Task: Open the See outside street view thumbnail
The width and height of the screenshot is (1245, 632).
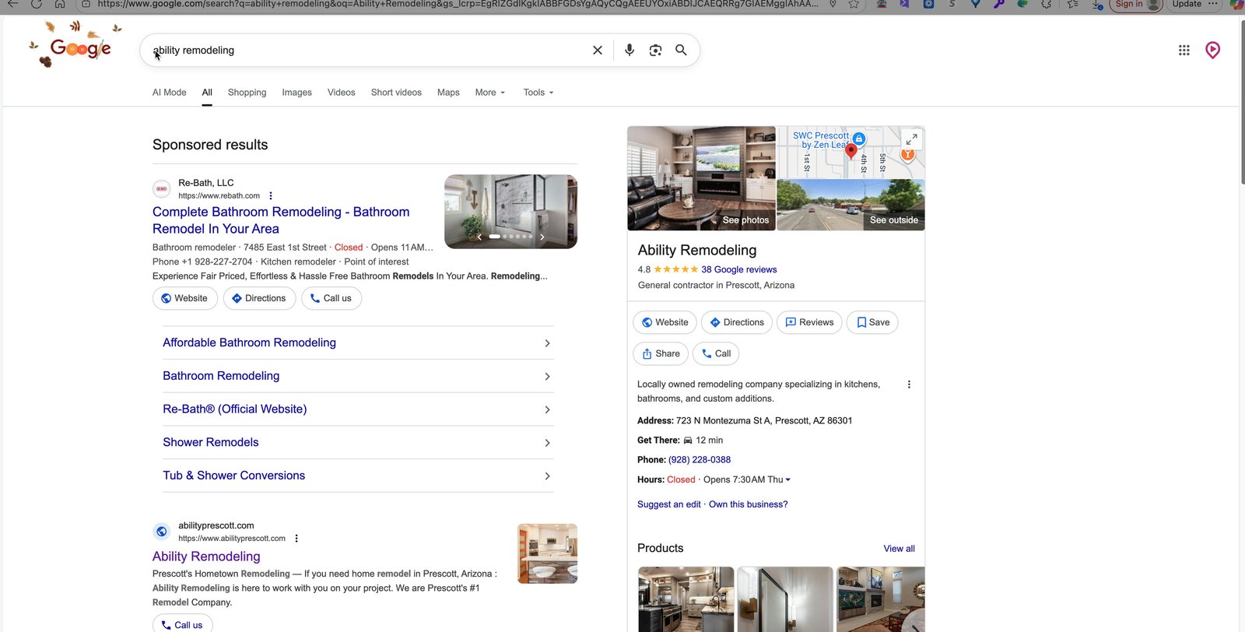Action: (851, 205)
